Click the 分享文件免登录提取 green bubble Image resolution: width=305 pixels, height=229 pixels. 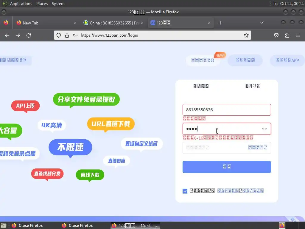tap(86, 100)
